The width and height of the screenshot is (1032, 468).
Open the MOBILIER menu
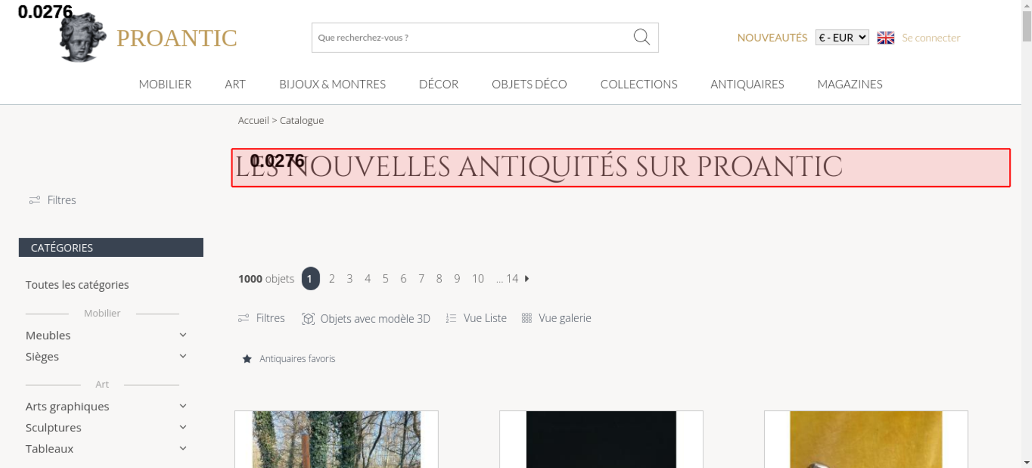165,84
